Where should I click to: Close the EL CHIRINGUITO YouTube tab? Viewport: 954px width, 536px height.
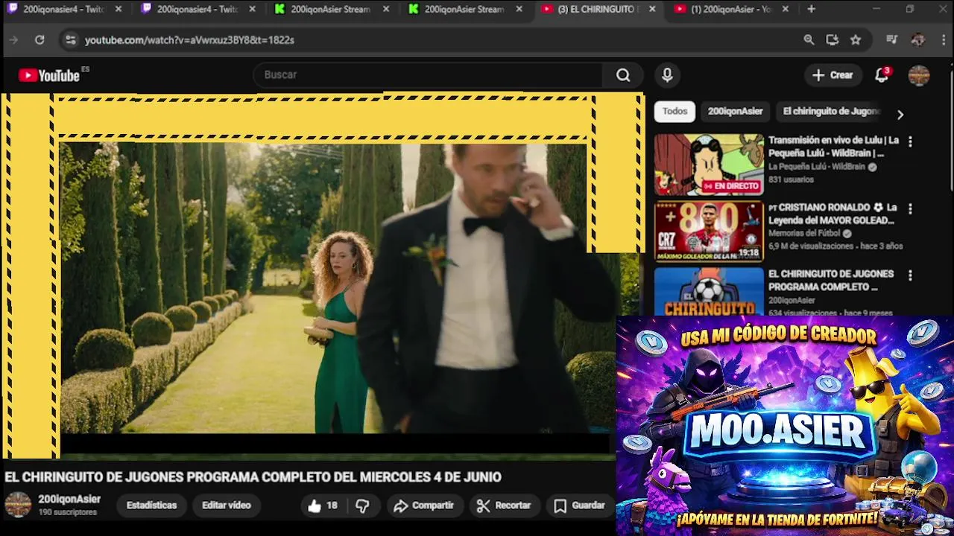(x=652, y=9)
